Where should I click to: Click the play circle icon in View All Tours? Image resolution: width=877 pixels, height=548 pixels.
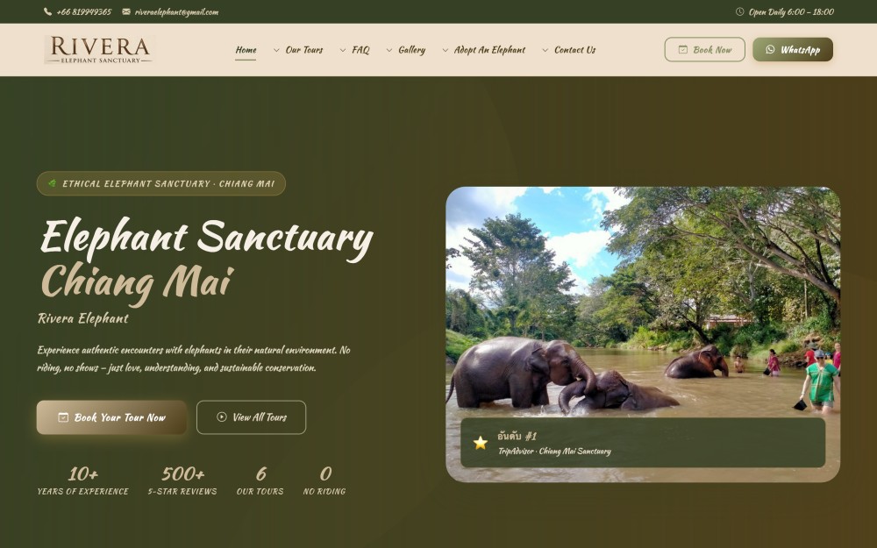222,416
